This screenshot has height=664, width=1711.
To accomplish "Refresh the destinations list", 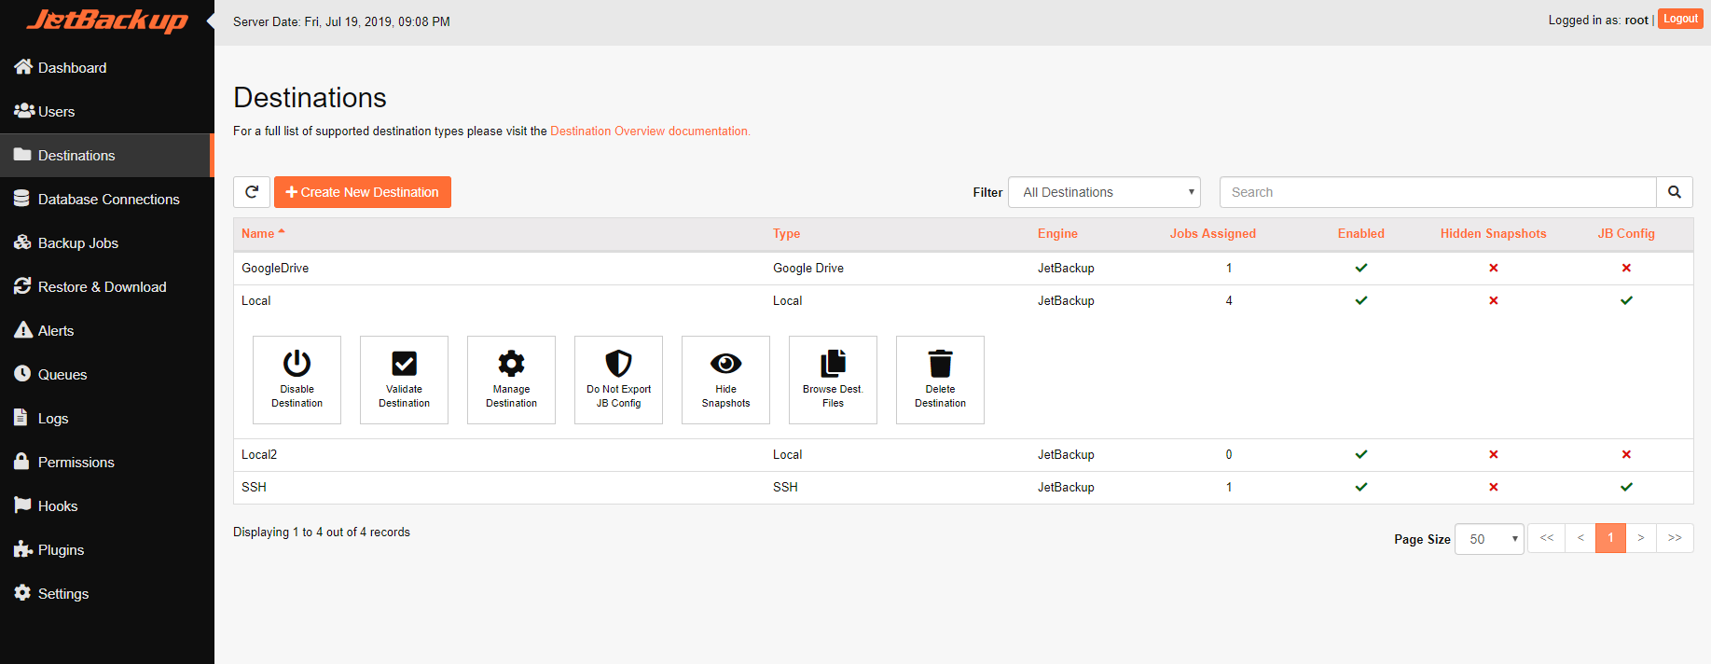I will click(x=252, y=192).
